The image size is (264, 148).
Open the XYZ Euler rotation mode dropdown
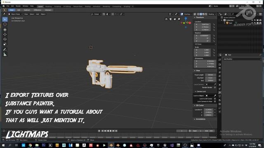coord(205,44)
